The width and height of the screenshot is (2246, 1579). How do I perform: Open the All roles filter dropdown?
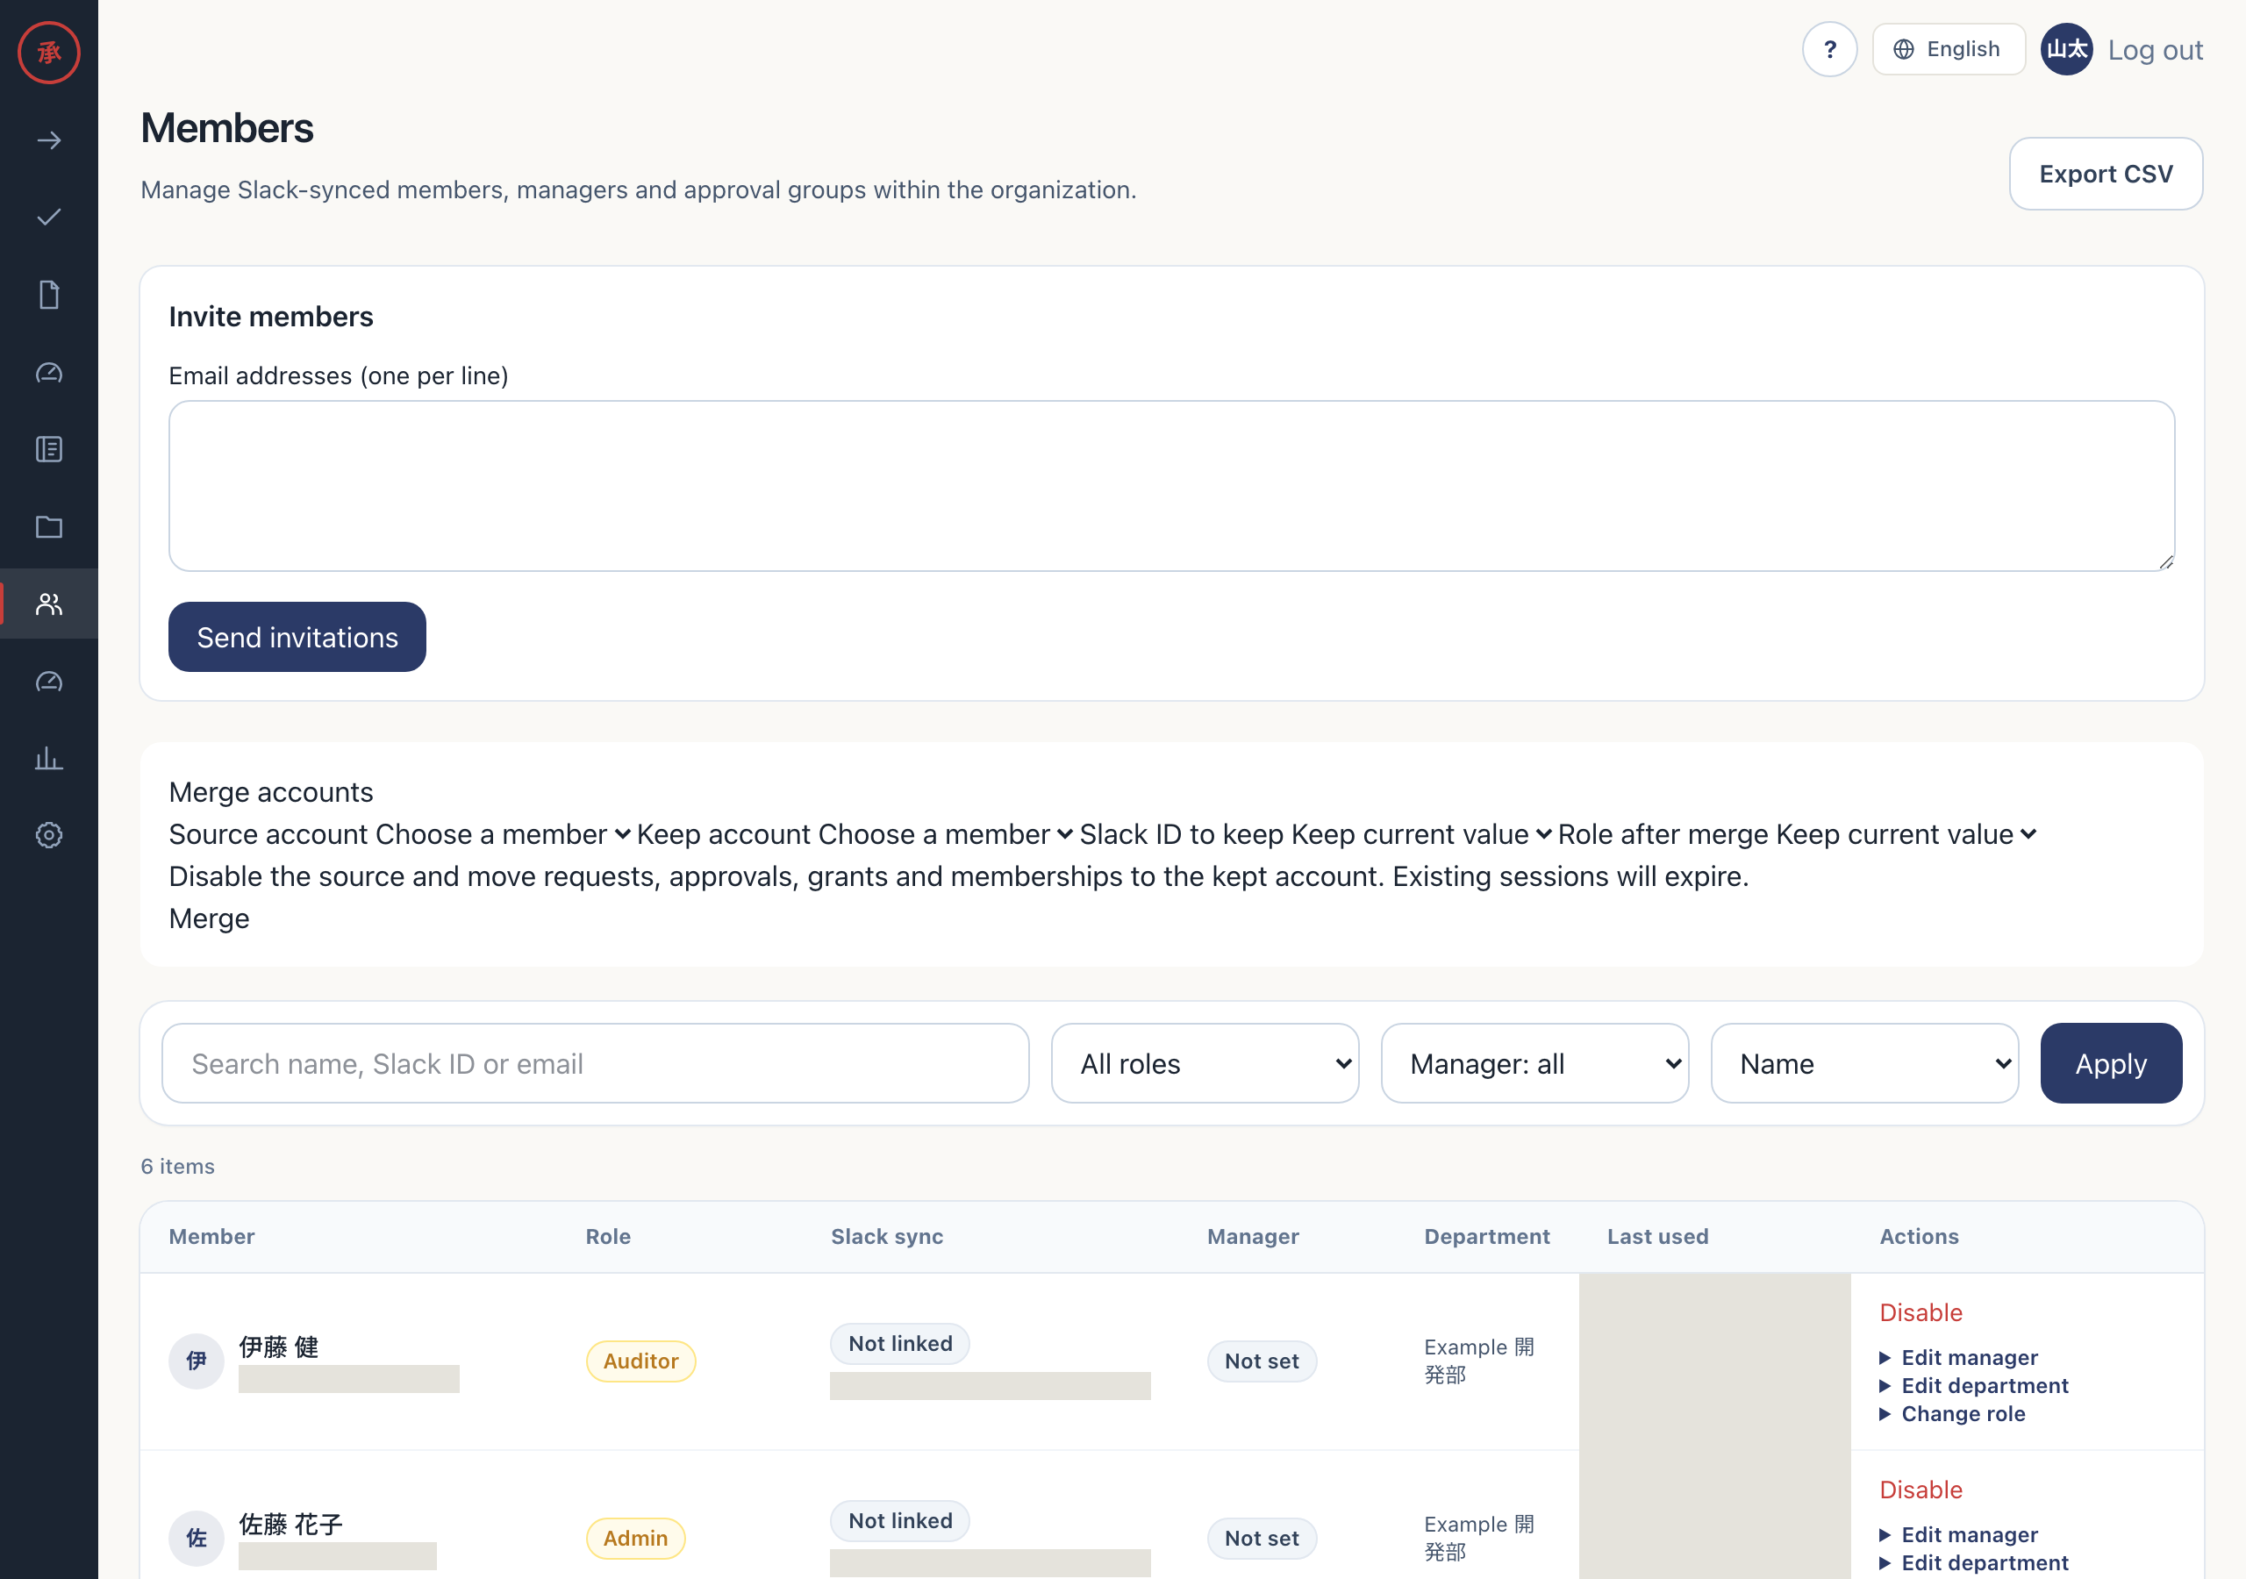1205,1063
